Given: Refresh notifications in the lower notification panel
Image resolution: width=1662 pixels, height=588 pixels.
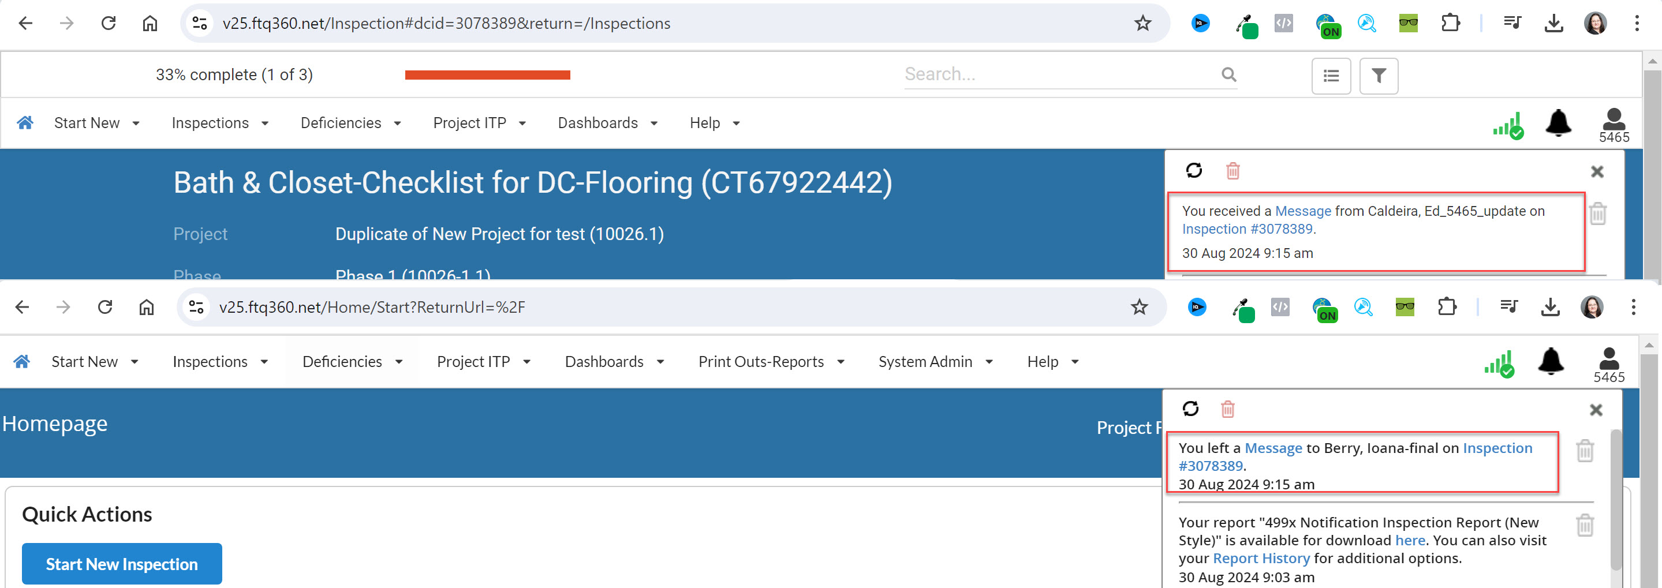Looking at the screenshot, I should pyautogui.click(x=1190, y=409).
